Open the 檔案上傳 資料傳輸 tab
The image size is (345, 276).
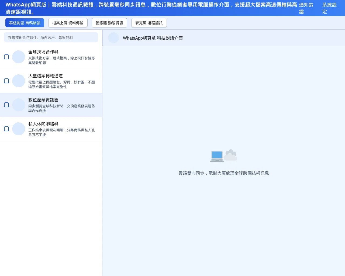(x=68, y=23)
